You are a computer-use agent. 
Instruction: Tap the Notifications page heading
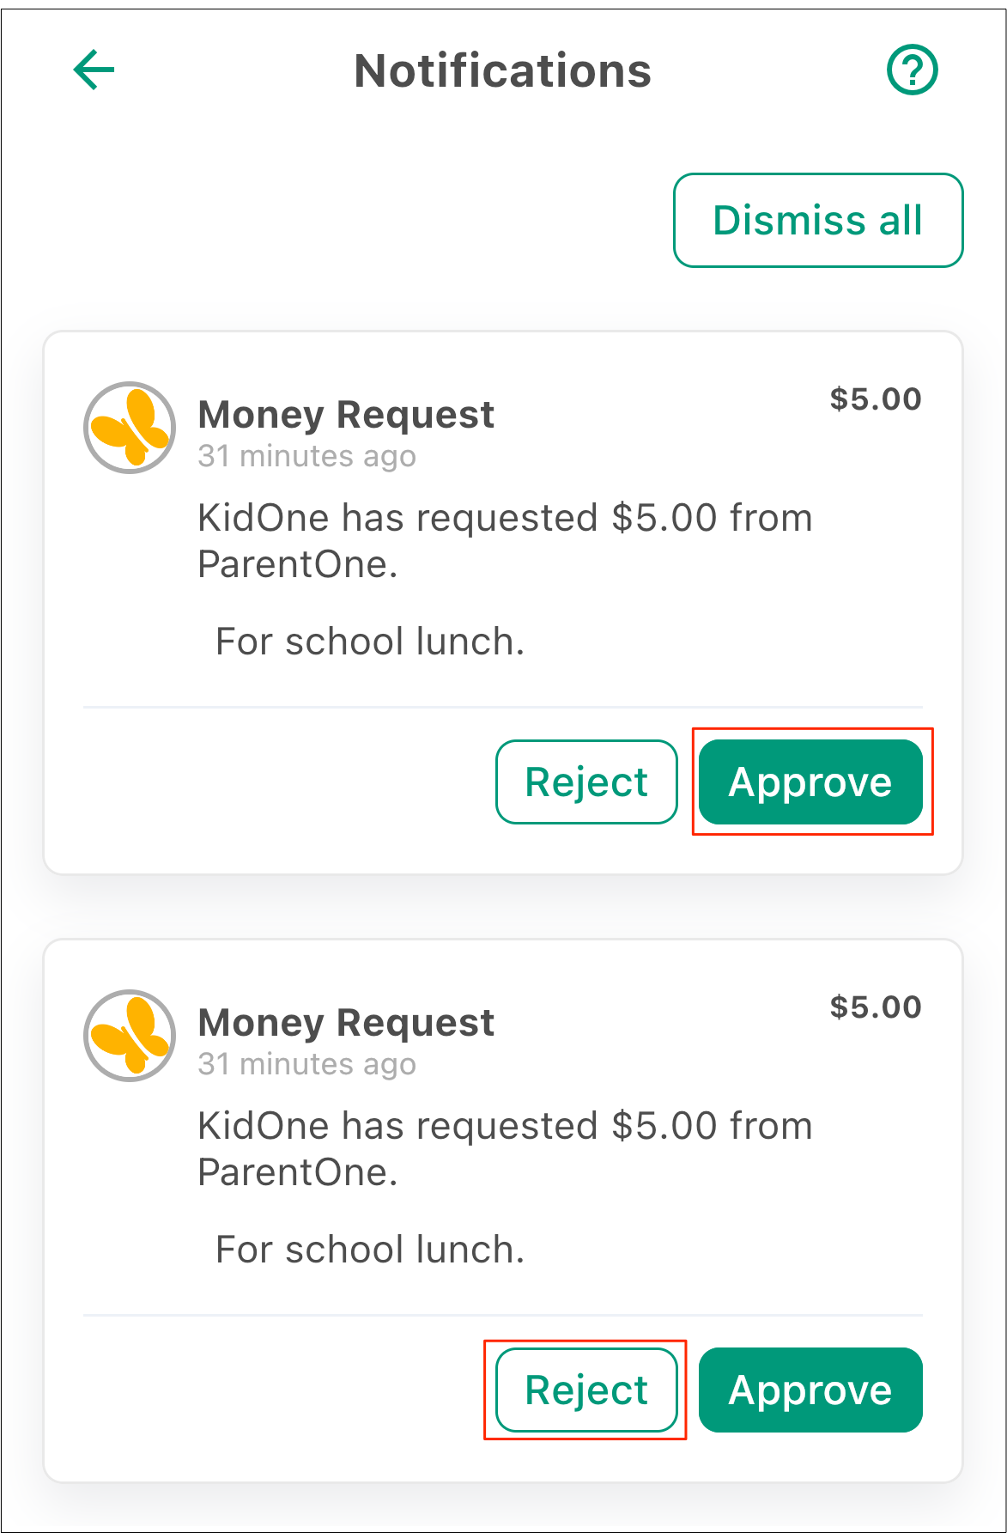click(503, 70)
